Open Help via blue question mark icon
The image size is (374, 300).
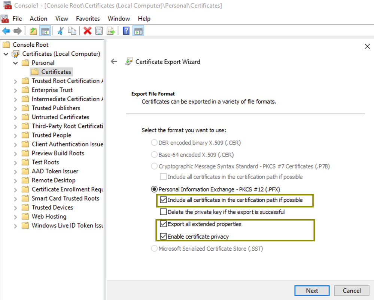tap(126, 31)
